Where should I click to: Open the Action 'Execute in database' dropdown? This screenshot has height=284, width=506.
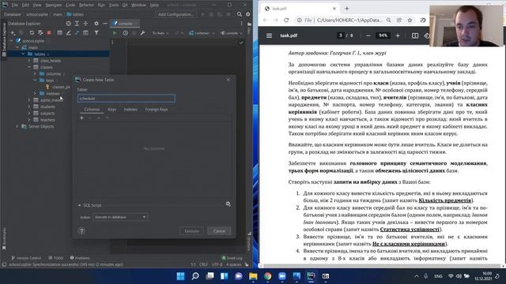(120, 217)
